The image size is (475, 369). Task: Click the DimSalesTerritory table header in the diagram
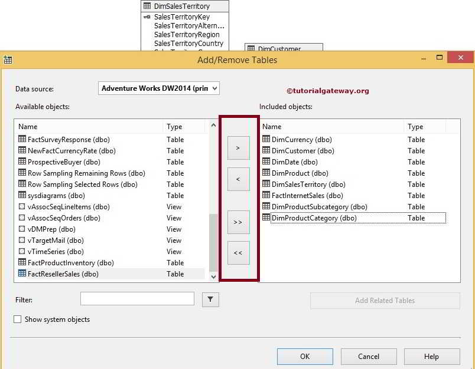184,6
